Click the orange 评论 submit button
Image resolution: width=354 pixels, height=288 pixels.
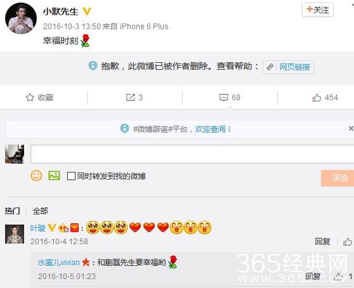click(x=338, y=178)
